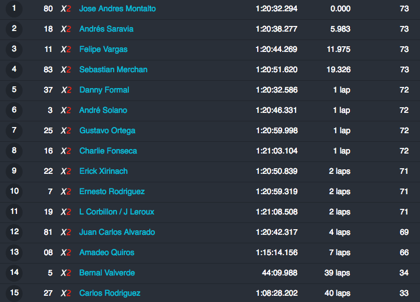Open L Corbillon / J Leroux entry
The image size is (420, 302).
tap(116, 212)
